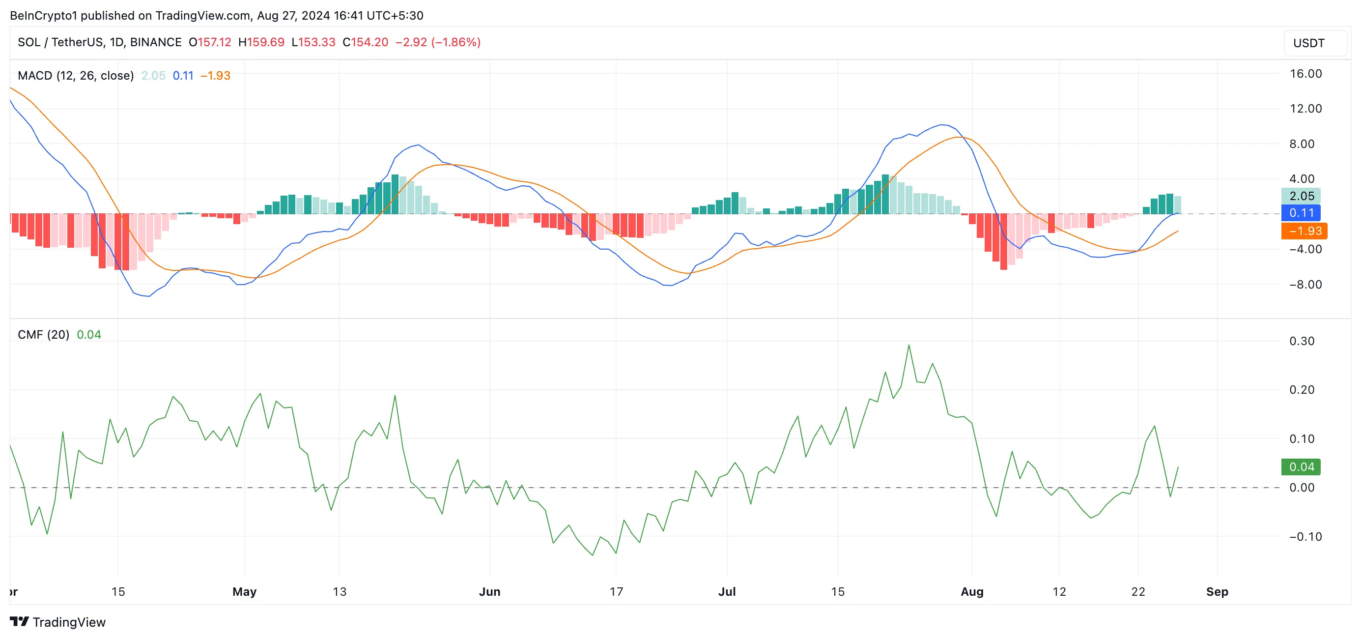Click the Jun label on time axis
The height and width of the screenshot is (639, 1361).
tap(489, 591)
